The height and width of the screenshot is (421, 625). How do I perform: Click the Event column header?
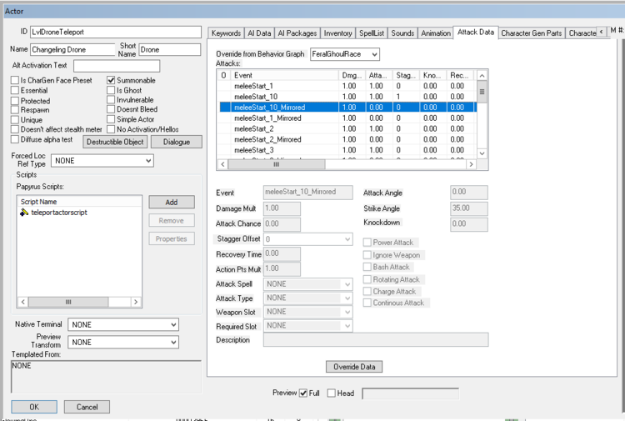point(285,75)
